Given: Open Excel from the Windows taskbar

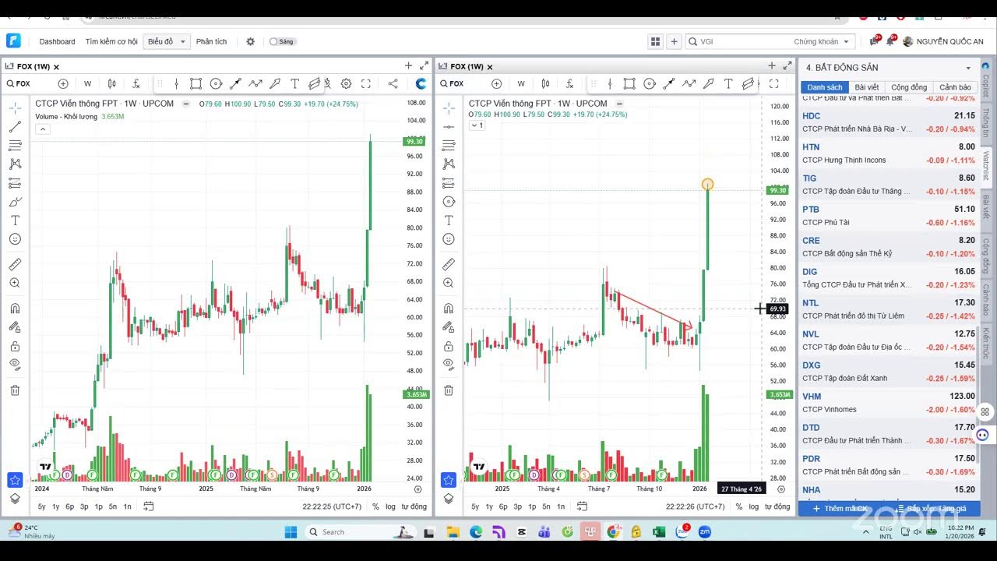Looking at the screenshot, I should [659, 532].
